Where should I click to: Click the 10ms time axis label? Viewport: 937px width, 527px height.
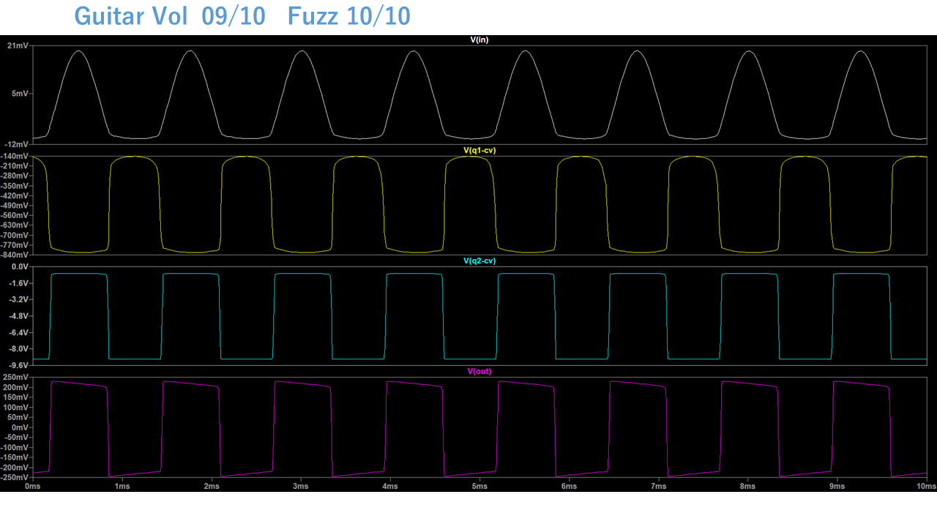(926, 486)
